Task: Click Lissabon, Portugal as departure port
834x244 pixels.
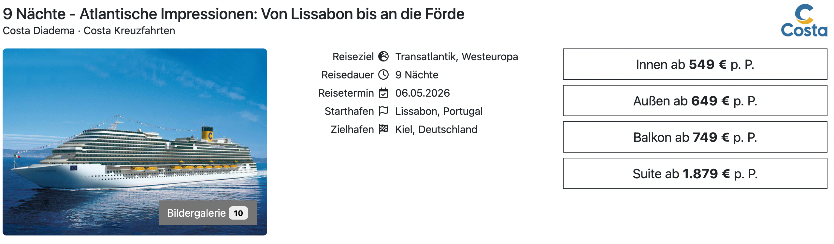Action: [439, 111]
